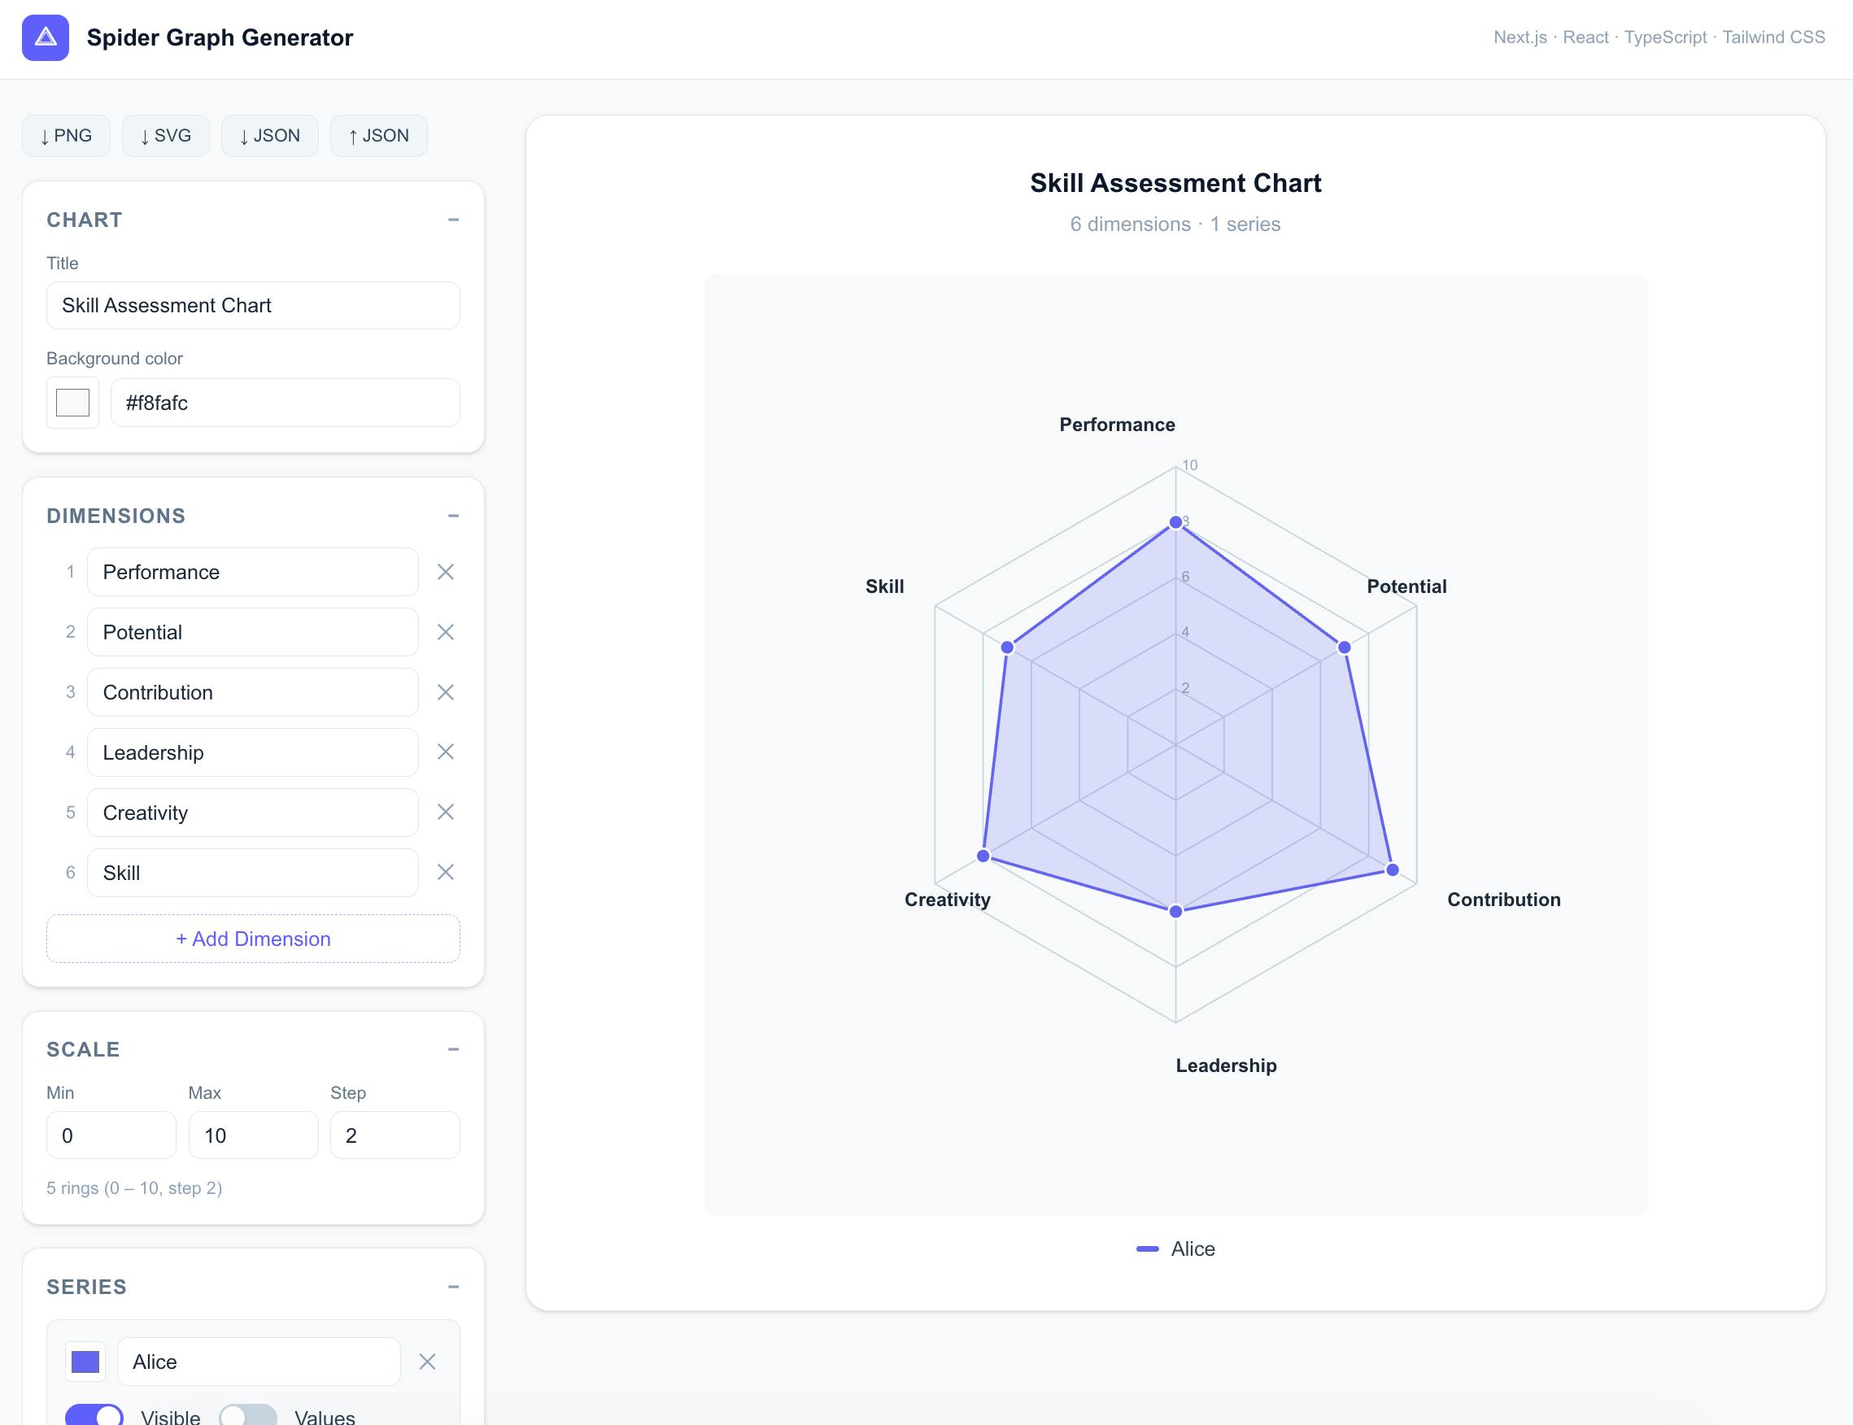The height and width of the screenshot is (1425, 1853).
Task: Remove the Leadership dimension
Action: pyautogui.click(x=446, y=752)
